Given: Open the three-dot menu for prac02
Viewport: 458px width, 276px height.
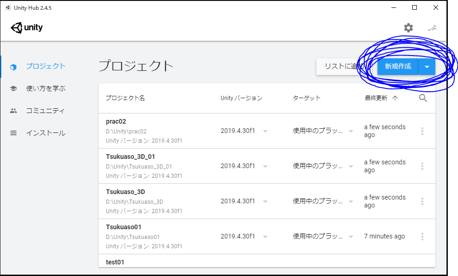Looking at the screenshot, I should (422, 131).
